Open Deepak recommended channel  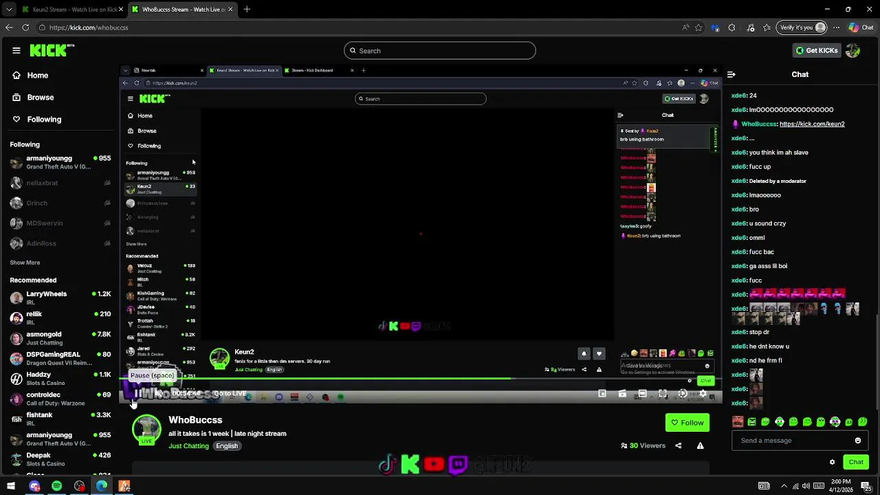pos(60,459)
